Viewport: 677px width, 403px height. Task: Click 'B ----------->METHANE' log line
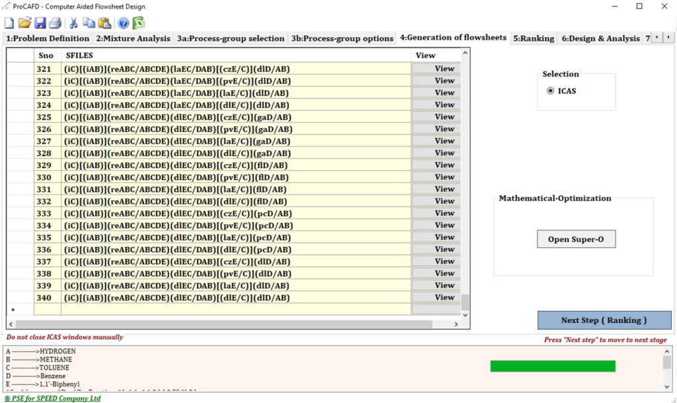click(39, 359)
